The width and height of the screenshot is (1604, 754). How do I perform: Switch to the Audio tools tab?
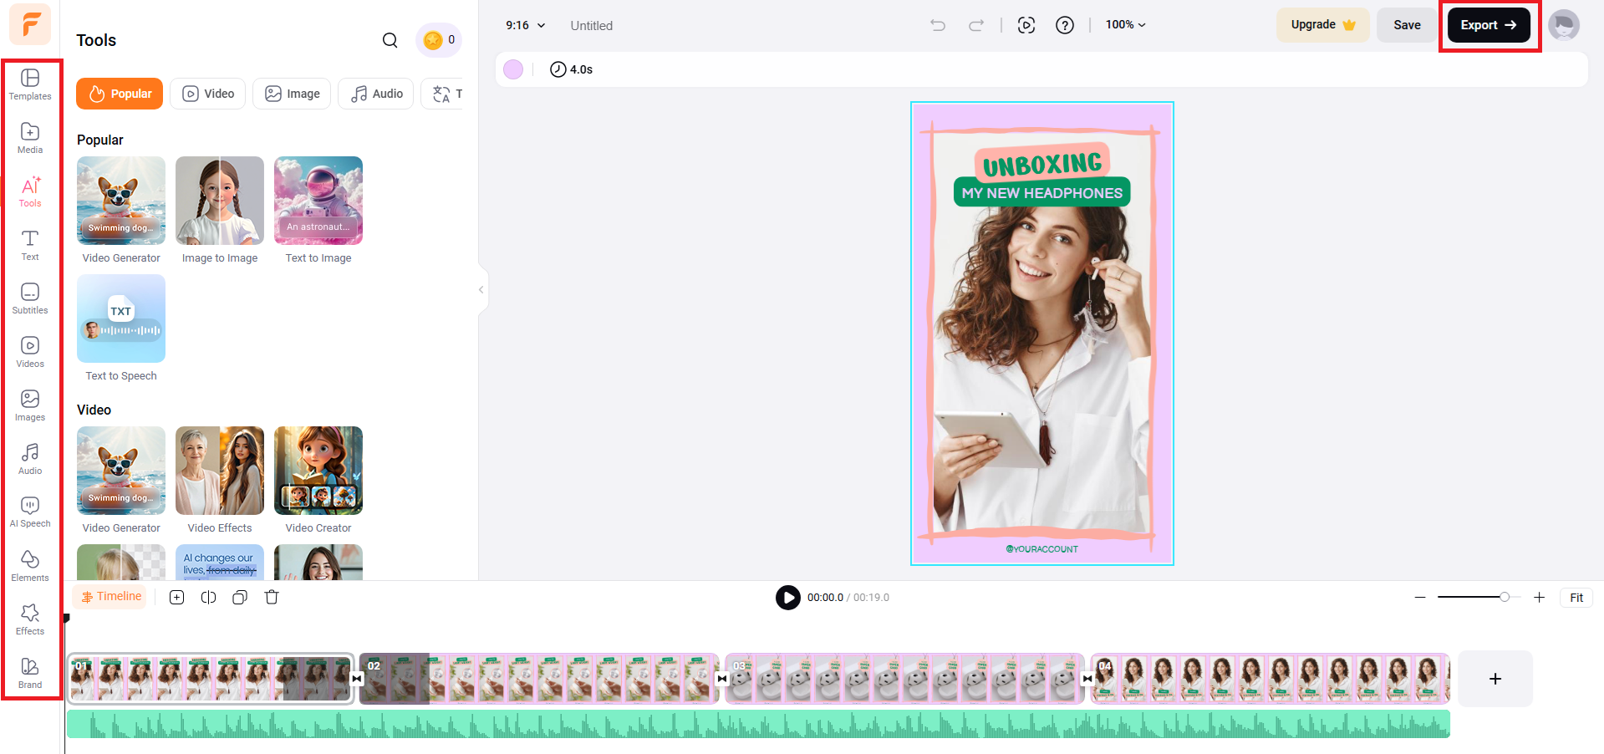(375, 93)
